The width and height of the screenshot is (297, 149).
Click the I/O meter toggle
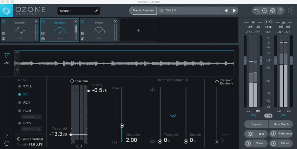(x=268, y=22)
